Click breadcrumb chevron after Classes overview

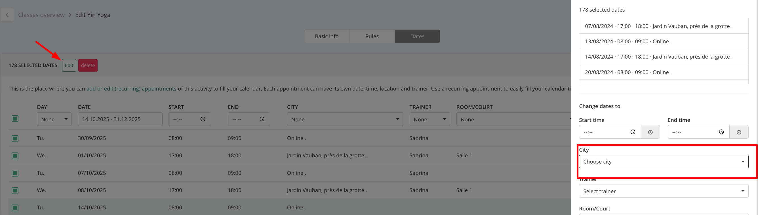70,15
